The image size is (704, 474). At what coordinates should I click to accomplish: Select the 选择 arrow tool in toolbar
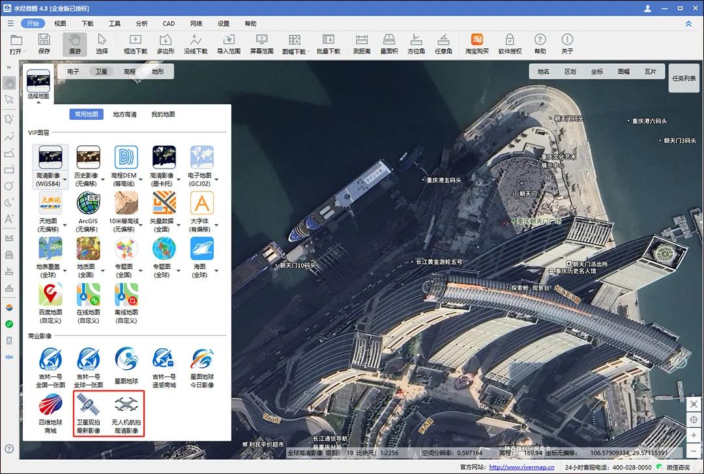click(x=102, y=44)
